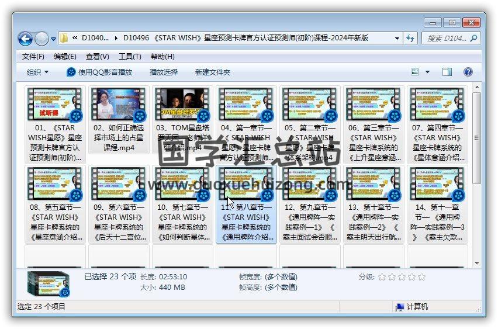This screenshot has width=498, height=329.
Task: Click the blue Help question mark icon
Action: 468,72
